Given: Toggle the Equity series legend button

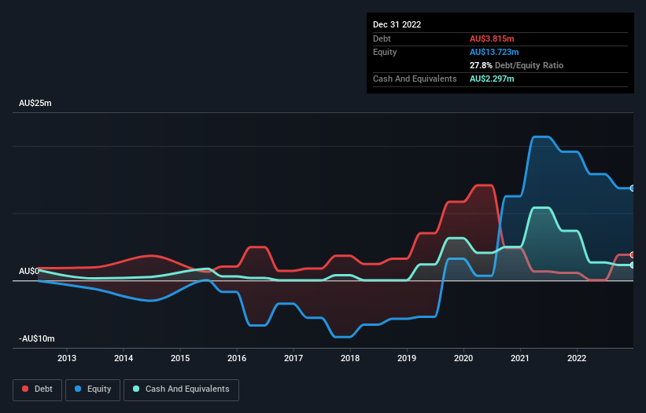Looking at the screenshot, I should click(x=93, y=389).
